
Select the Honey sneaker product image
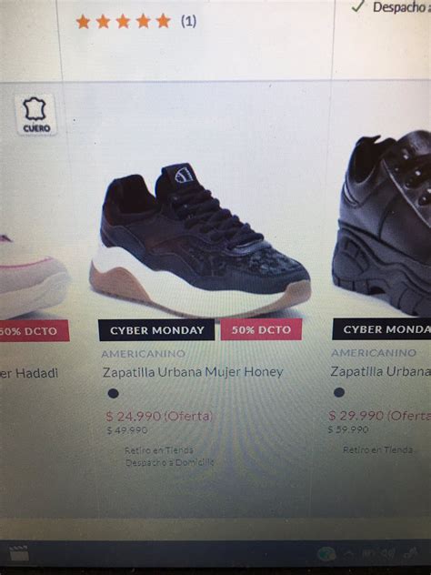[x=200, y=240]
